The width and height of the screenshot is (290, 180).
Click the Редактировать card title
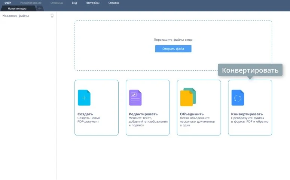tap(143, 114)
